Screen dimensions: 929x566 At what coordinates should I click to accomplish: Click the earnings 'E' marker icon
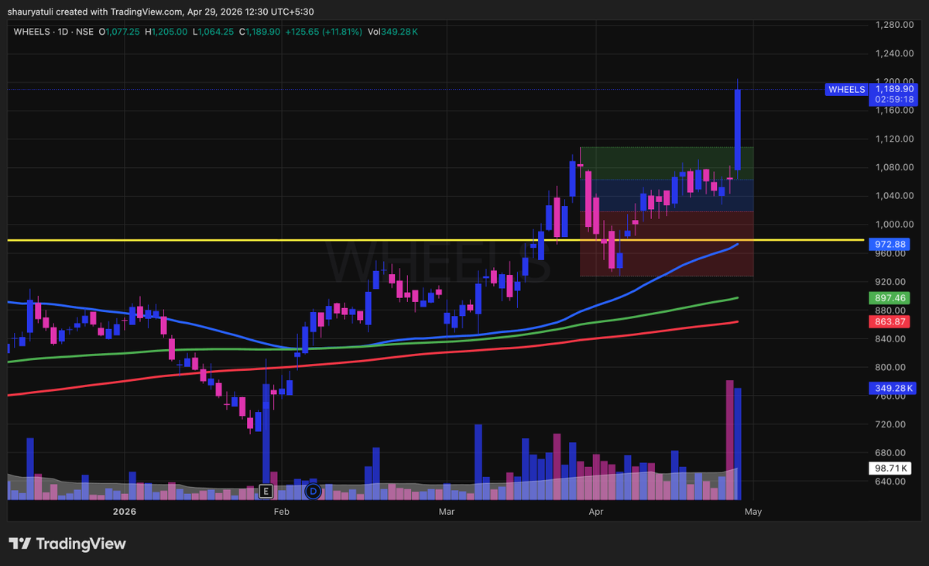266,491
